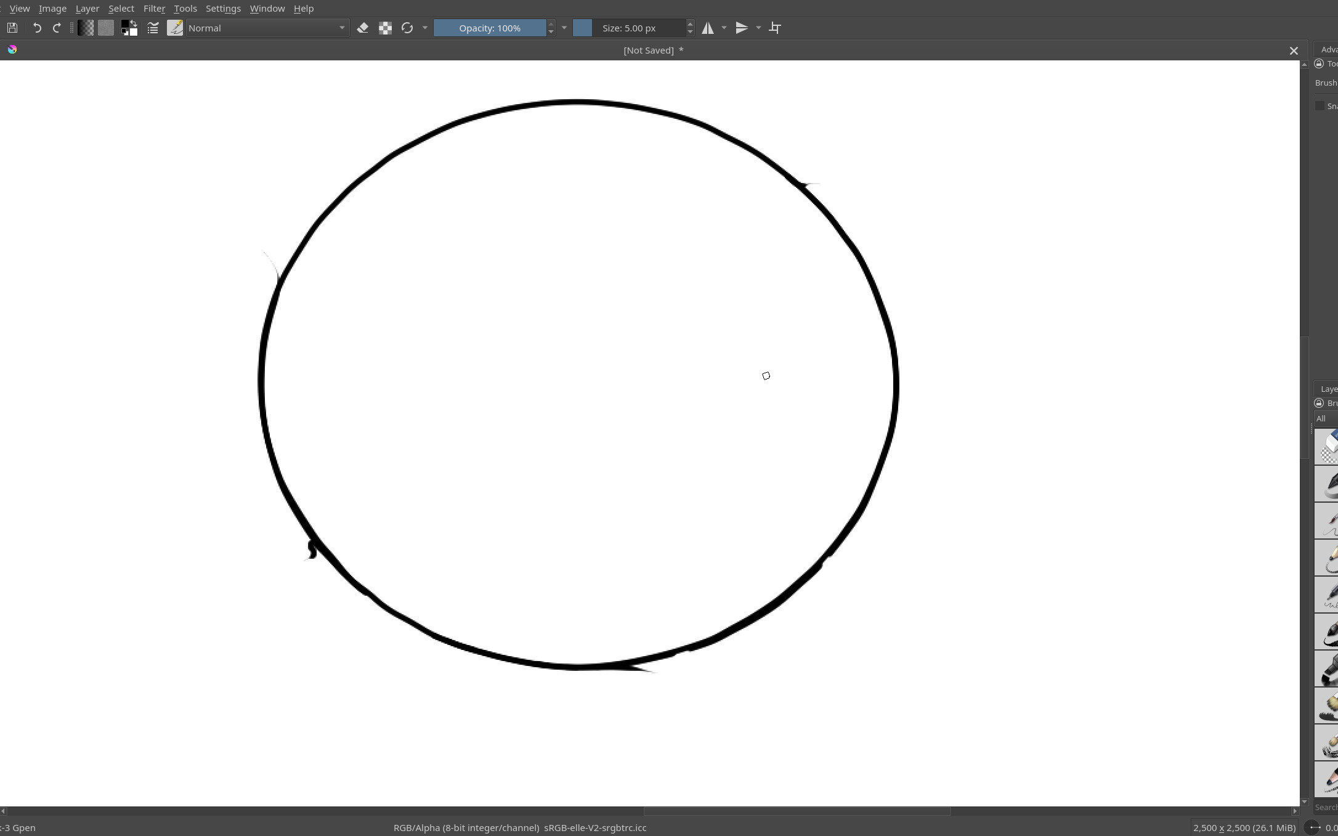
Task: Click the Undo arrow button
Action: (36, 28)
